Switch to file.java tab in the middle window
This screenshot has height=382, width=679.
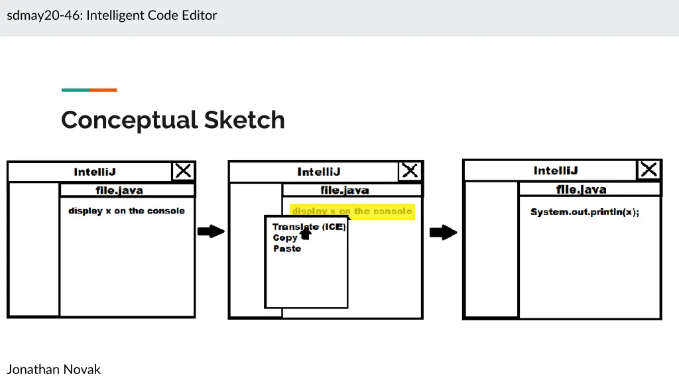coord(345,190)
